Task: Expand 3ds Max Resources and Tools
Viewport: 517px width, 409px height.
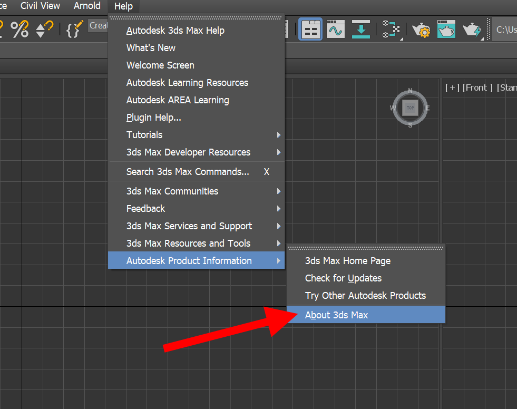Action: tap(196, 243)
